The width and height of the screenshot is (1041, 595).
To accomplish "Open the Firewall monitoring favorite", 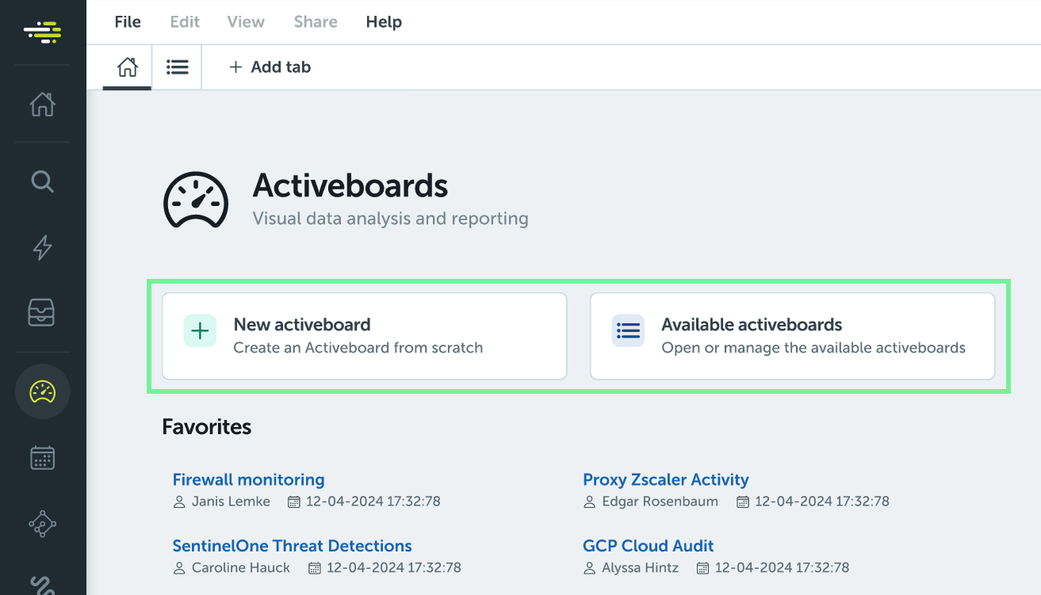I will click(248, 479).
